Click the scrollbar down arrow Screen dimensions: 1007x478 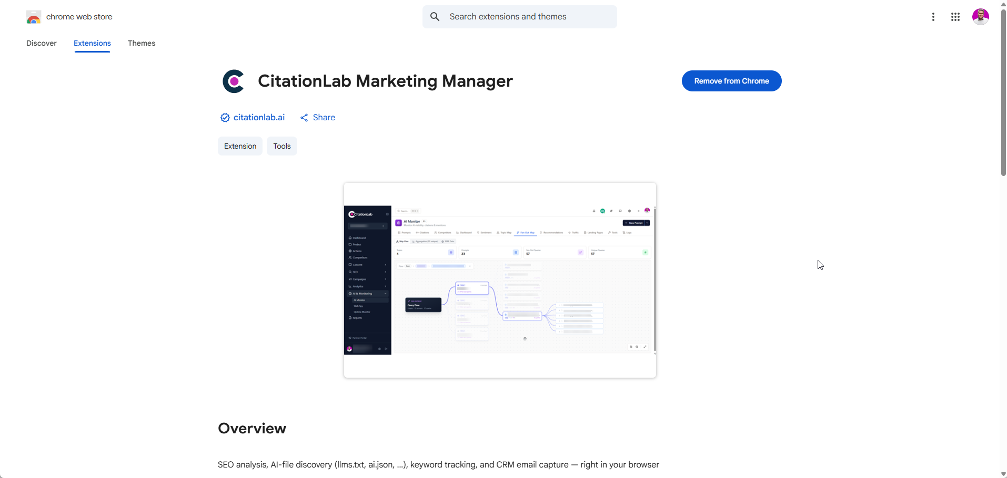[1003, 474]
